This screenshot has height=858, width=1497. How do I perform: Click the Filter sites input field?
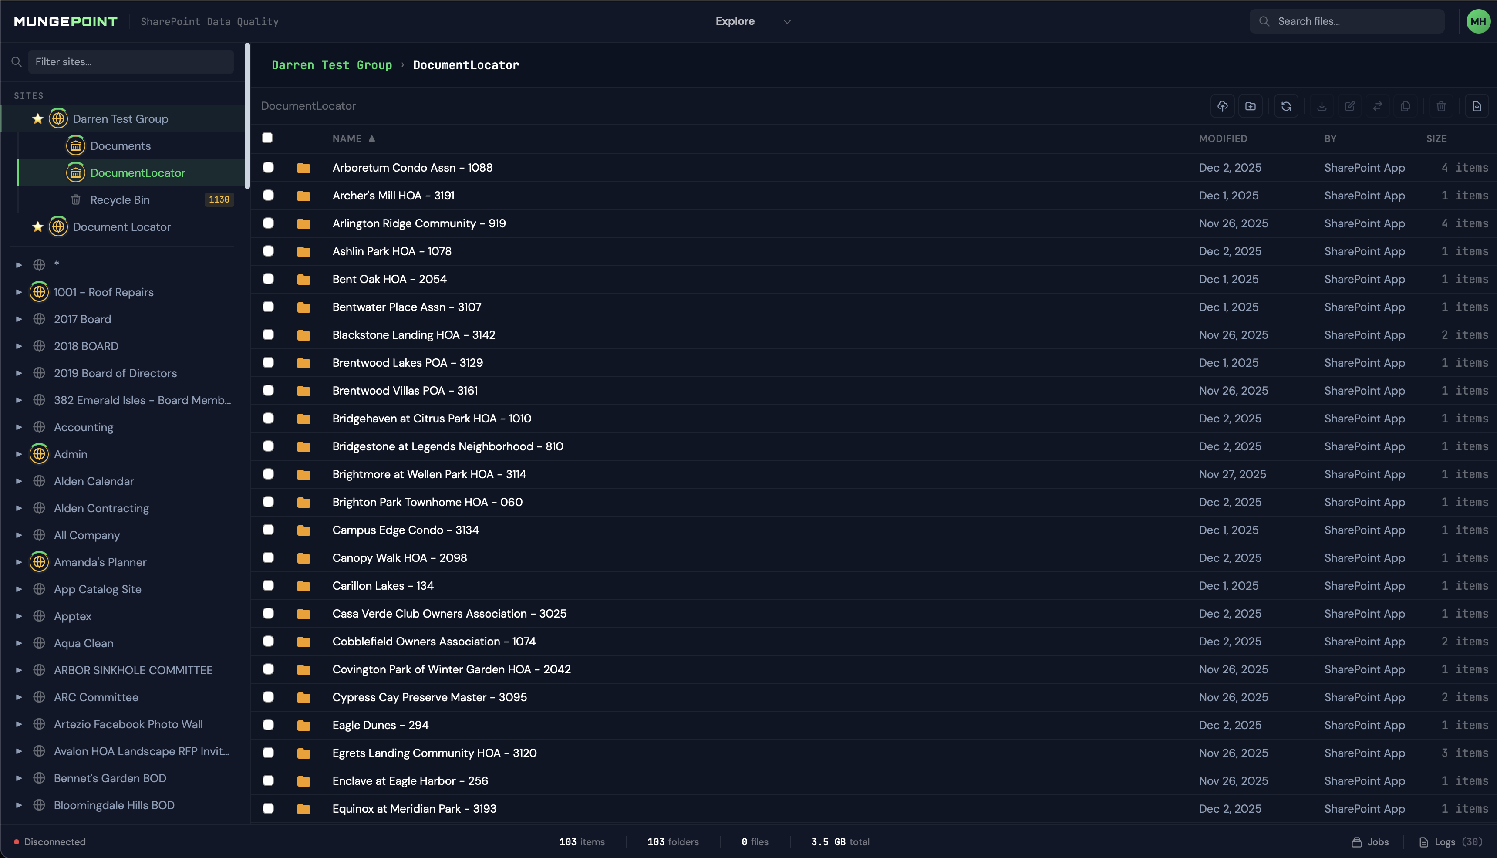point(131,61)
